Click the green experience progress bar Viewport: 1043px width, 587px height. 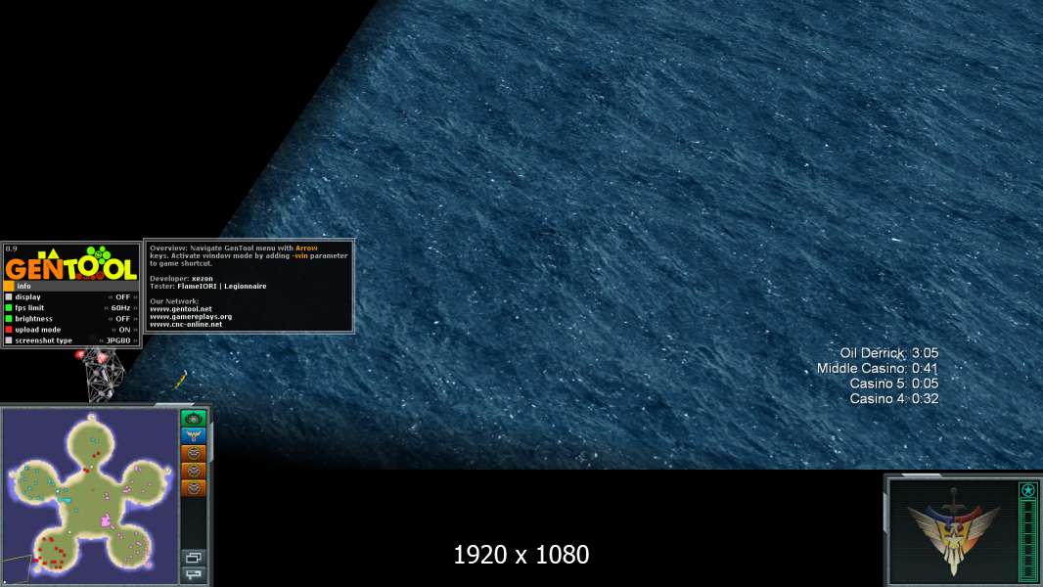coord(1028,540)
